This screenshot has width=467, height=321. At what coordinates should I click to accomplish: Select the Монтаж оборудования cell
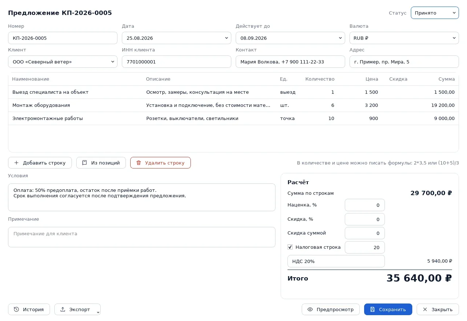tap(76, 105)
